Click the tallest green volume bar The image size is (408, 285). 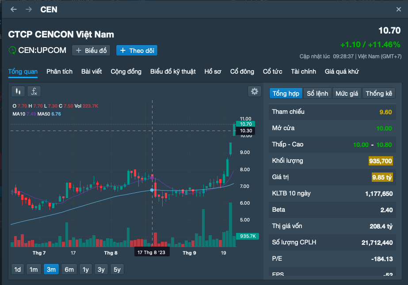231,225
